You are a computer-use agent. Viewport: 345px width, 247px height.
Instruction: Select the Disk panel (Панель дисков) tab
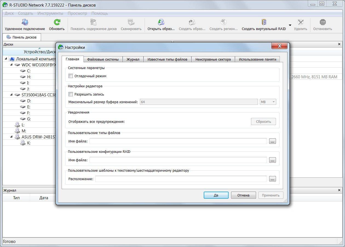(22, 37)
